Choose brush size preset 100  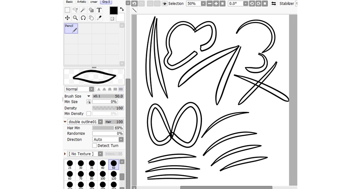pos(103,175)
